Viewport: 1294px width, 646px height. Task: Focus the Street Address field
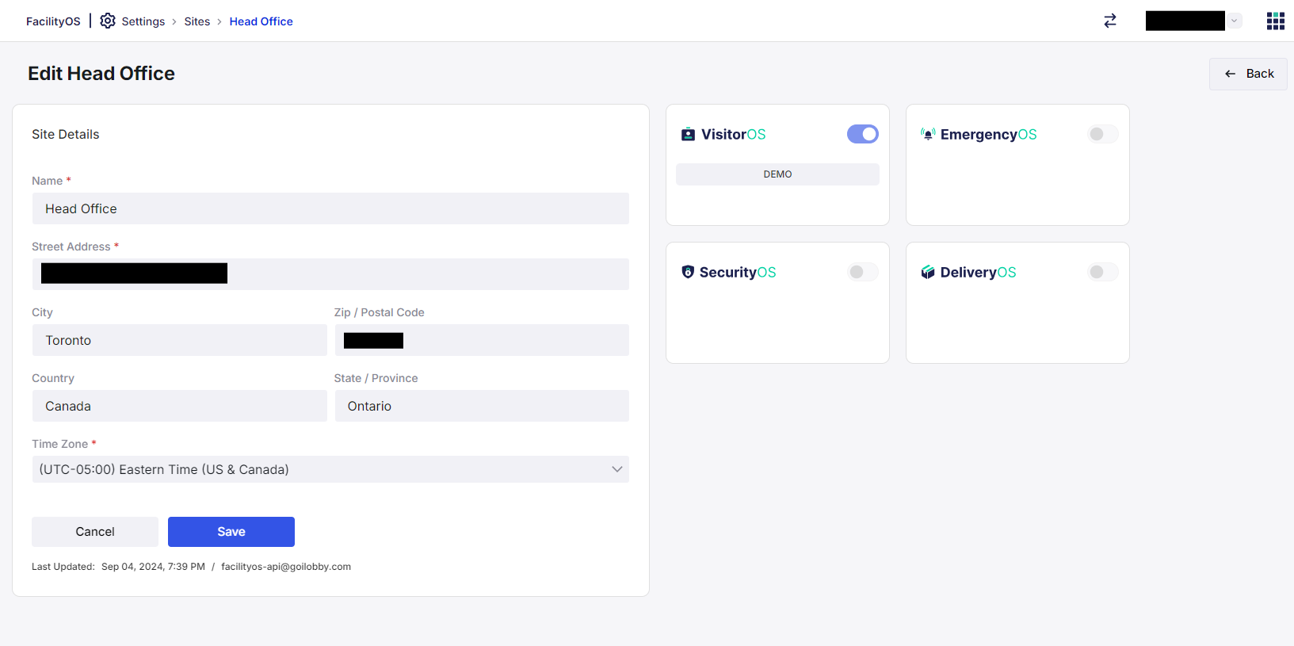[330, 274]
